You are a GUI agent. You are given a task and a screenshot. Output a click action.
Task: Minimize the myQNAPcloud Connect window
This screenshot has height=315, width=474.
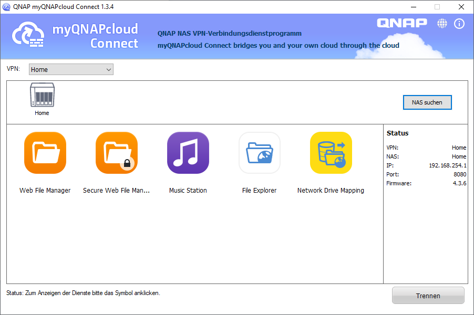point(413,7)
